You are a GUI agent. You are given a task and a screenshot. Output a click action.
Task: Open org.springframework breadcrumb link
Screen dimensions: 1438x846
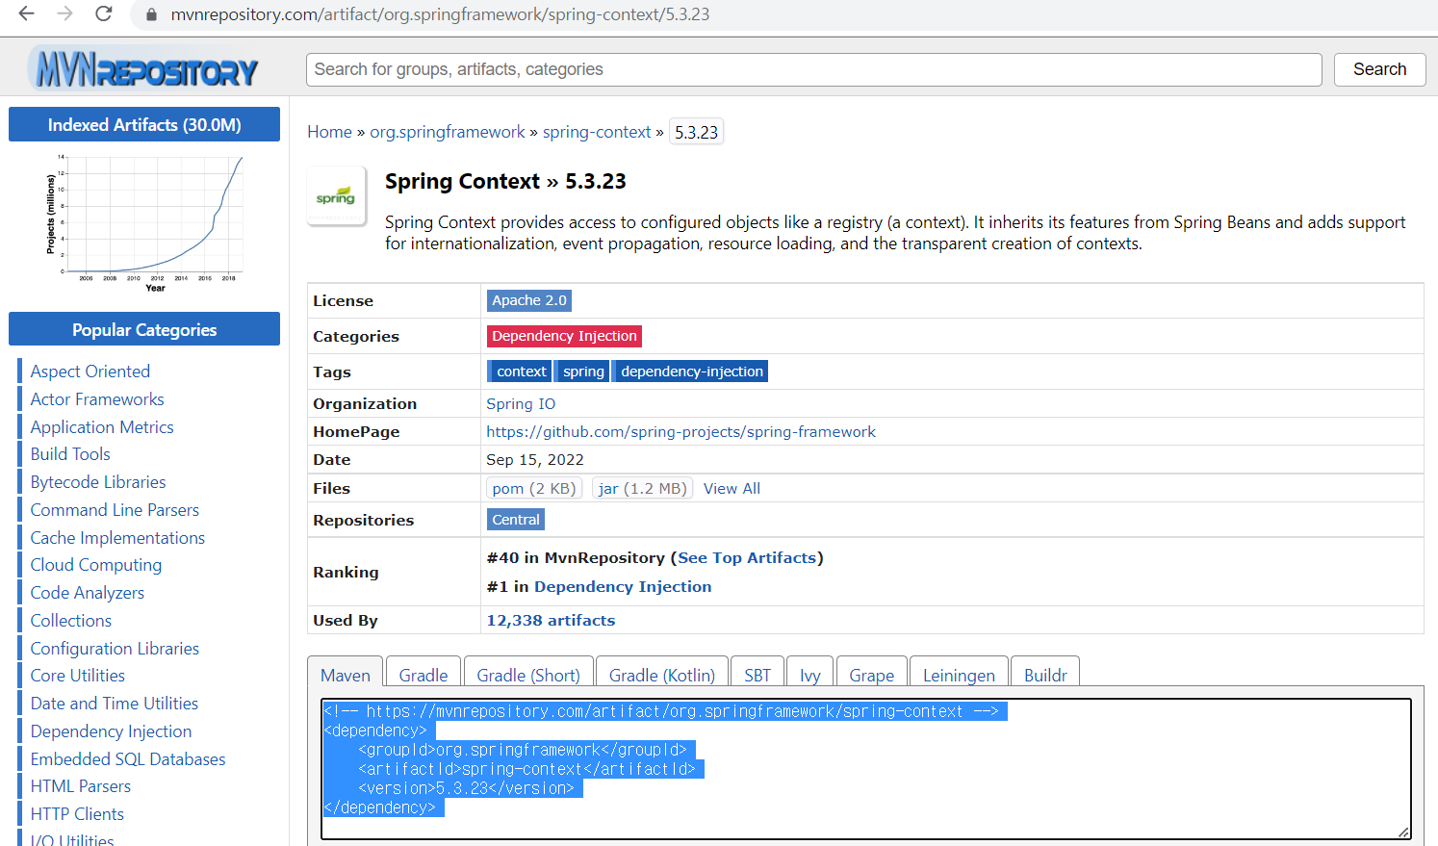[x=448, y=132]
